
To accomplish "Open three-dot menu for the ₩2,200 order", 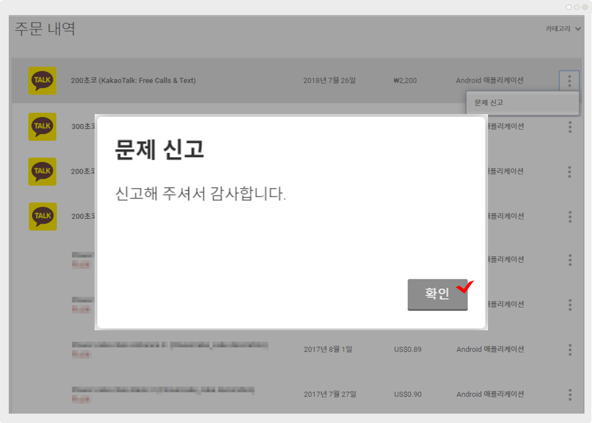I will [x=569, y=81].
